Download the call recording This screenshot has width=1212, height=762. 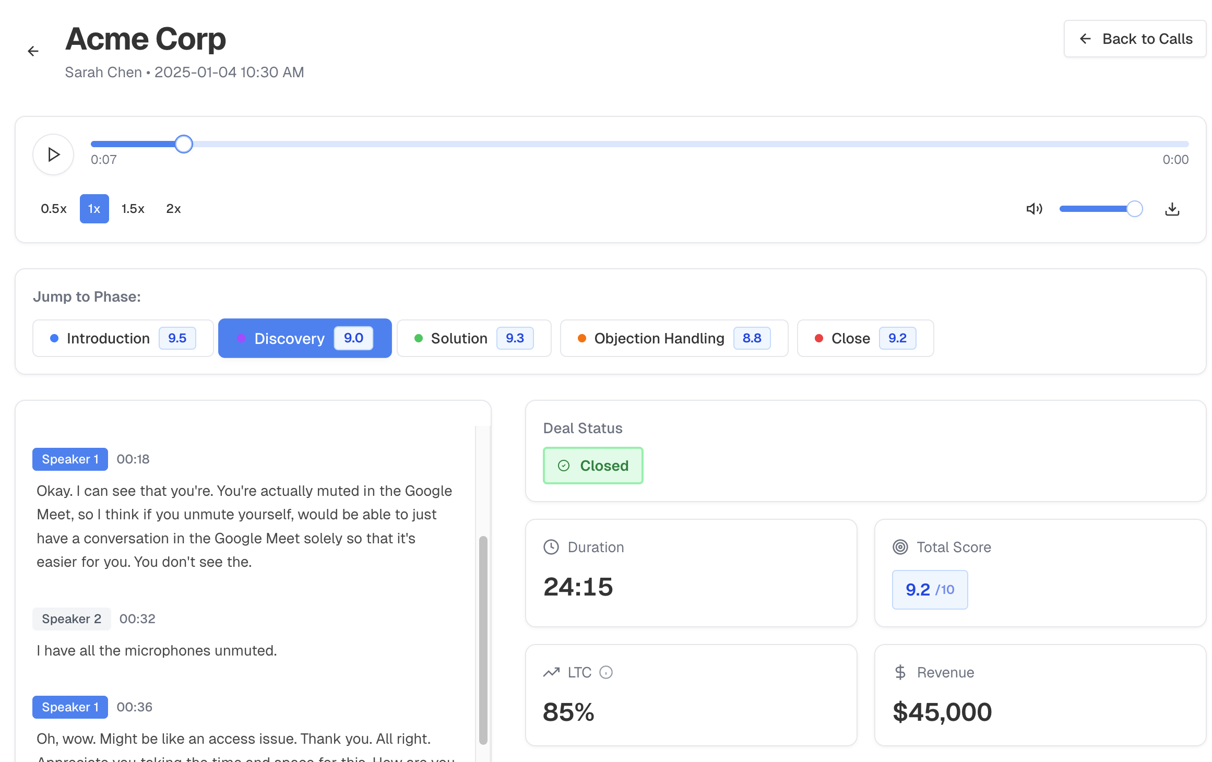click(1172, 209)
